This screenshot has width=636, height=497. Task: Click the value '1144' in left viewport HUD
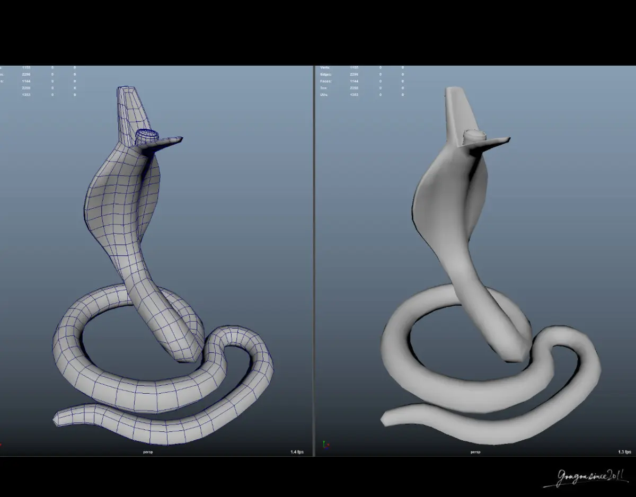(x=26, y=81)
